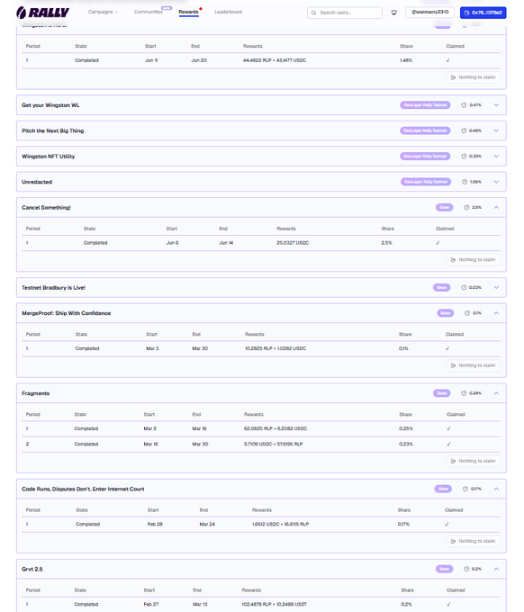Click network badge on Get your Wingston WL
The image size is (524, 612).
click(x=425, y=105)
